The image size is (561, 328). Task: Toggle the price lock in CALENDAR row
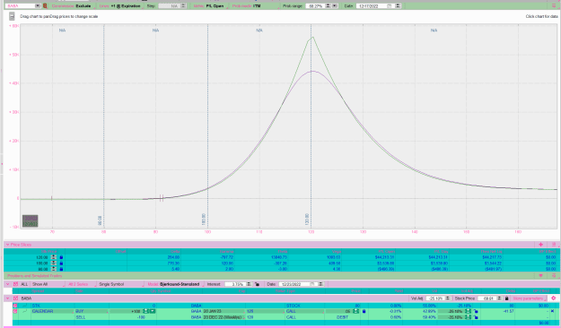point(364,312)
